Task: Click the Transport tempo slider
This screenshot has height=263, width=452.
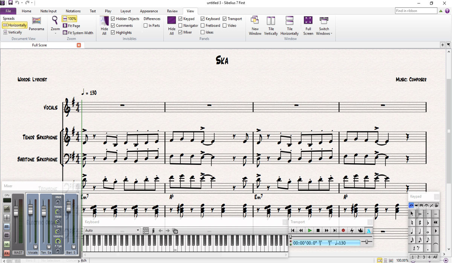Action: click(366, 242)
